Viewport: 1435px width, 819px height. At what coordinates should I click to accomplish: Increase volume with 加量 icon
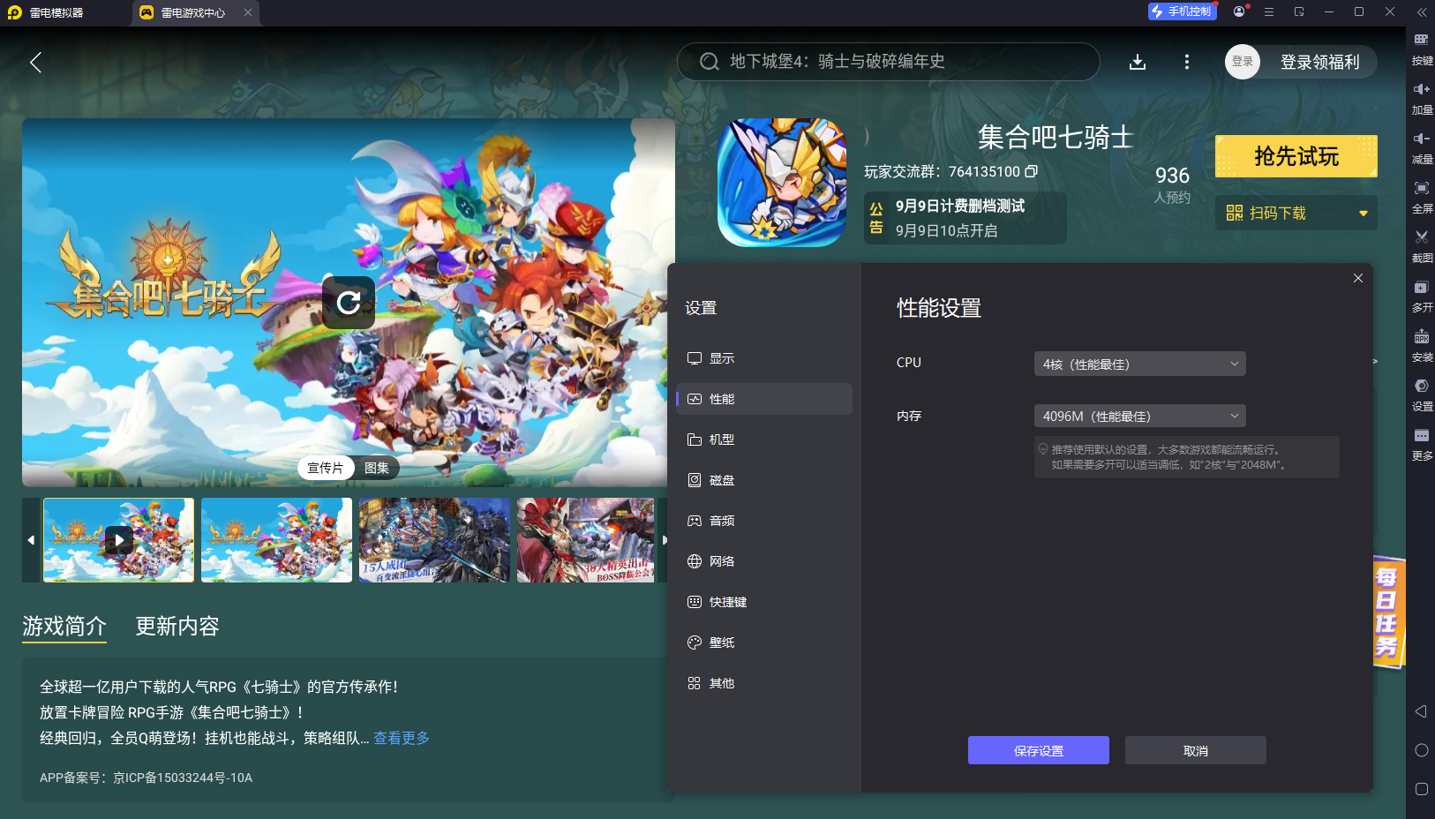[x=1422, y=98]
